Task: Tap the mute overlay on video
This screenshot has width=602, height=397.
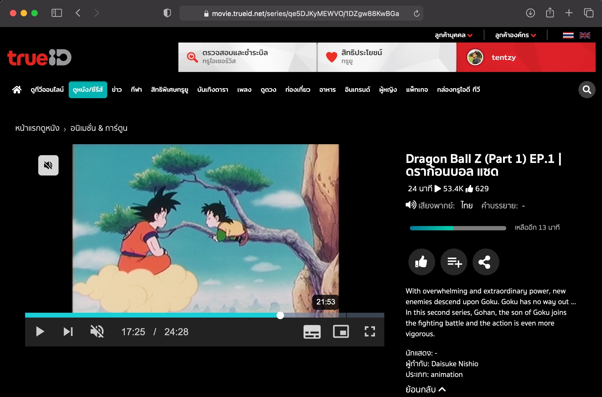Action: (48, 165)
